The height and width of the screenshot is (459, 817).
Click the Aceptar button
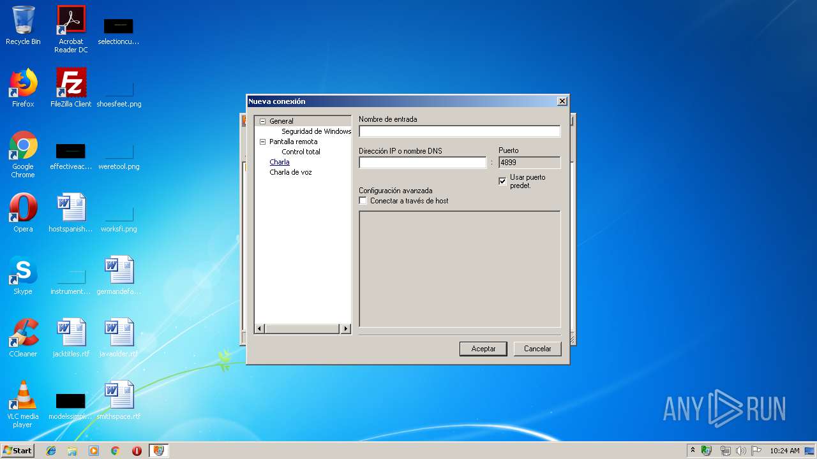click(483, 349)
